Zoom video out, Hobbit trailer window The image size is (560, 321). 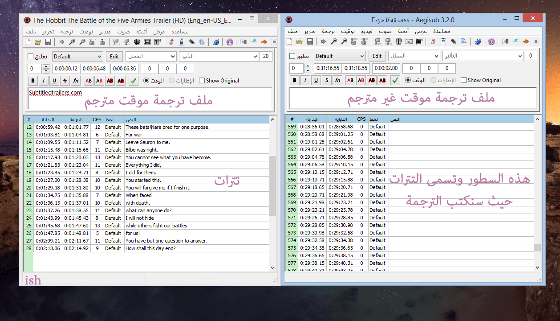(82, 42)
